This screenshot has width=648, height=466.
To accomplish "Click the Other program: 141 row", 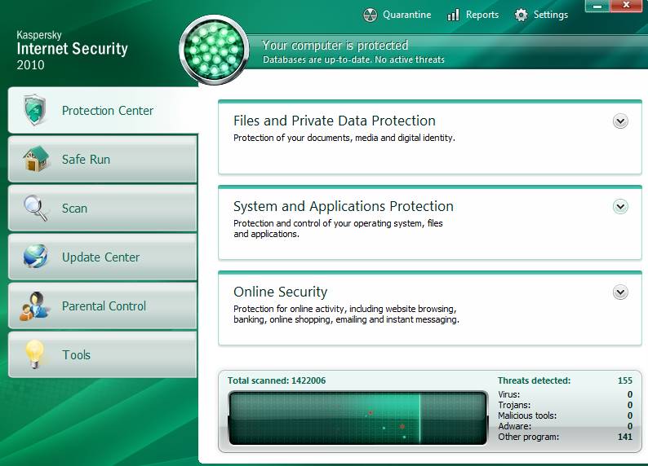I will click(565, 437).
